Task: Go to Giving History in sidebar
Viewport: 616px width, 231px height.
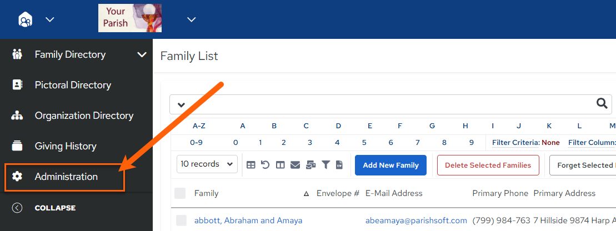Action: [65, 146]
